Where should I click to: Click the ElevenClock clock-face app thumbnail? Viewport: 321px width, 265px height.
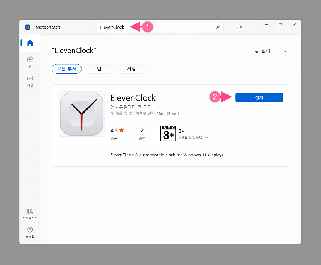point(81,114)
